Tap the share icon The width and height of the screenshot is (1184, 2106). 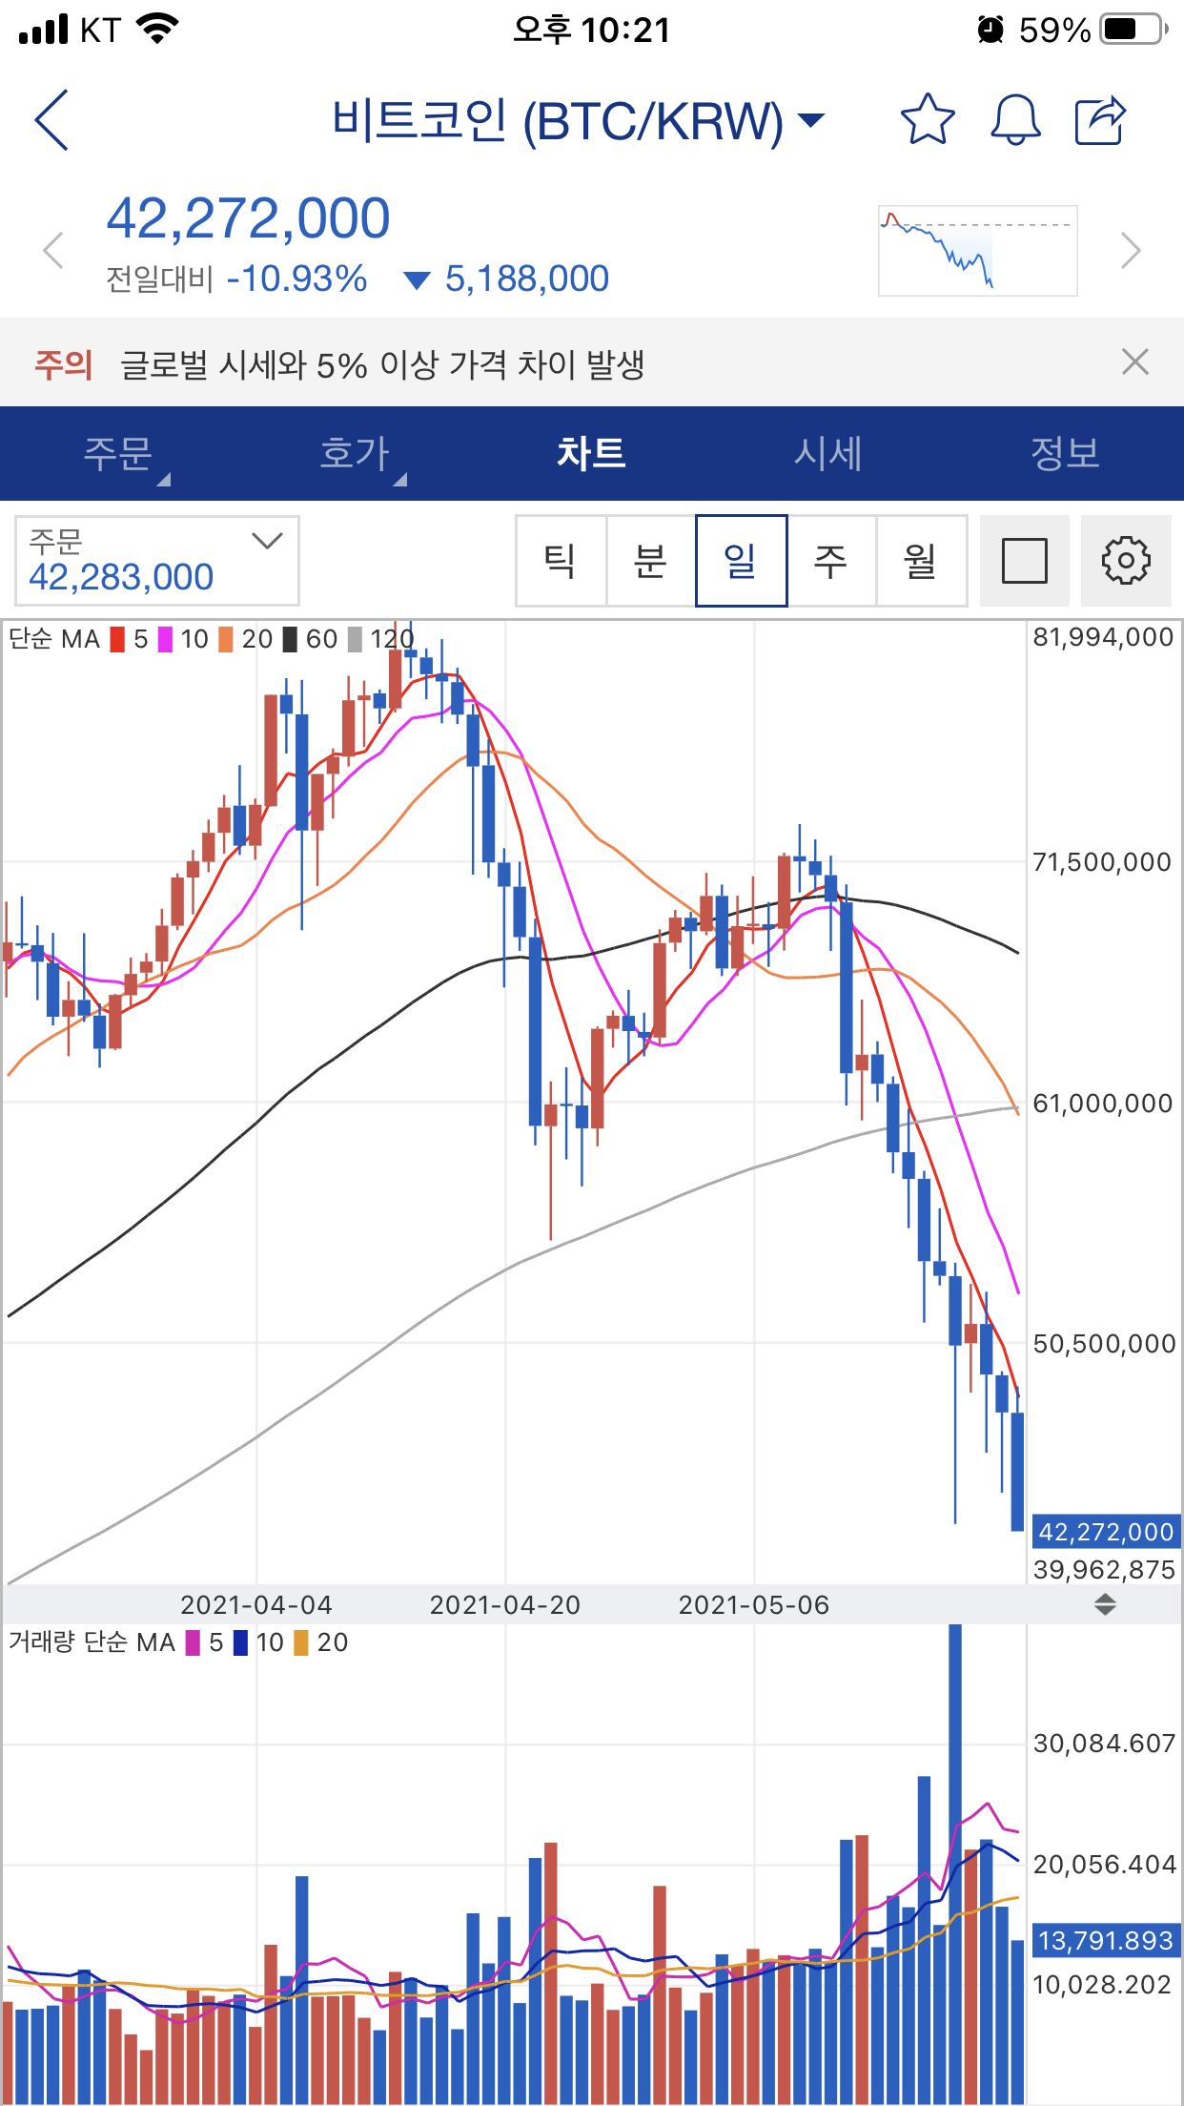[1101, 120]
